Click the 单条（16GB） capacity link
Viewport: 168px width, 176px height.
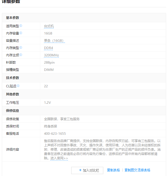point(54,41)
